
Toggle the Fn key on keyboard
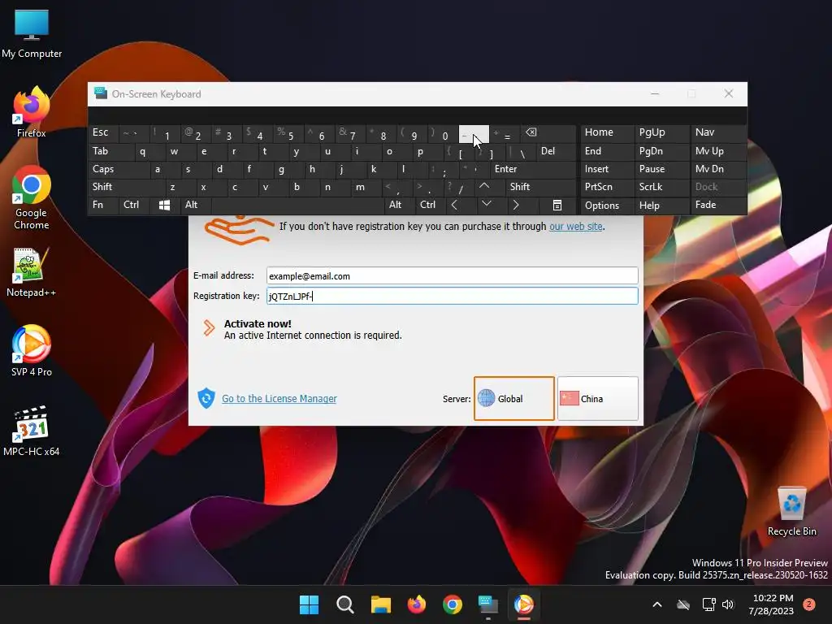(103, 205)
